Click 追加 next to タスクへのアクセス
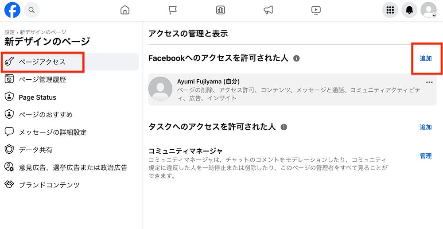The image size is (443, 229). tap(426, 127)
